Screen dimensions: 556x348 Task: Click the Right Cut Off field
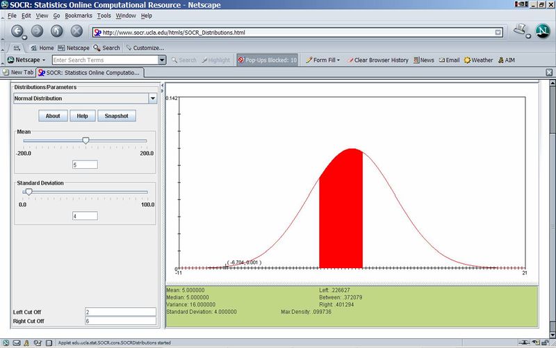coord(120,321)
